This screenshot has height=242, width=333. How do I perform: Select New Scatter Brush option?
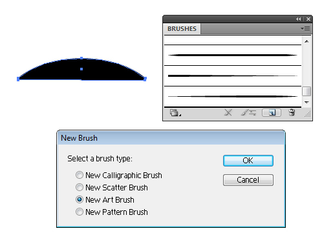coord(80,187)
